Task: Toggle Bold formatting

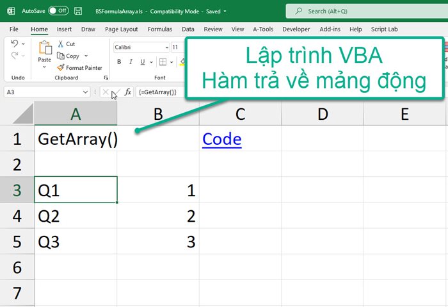Action: (119, 62)
